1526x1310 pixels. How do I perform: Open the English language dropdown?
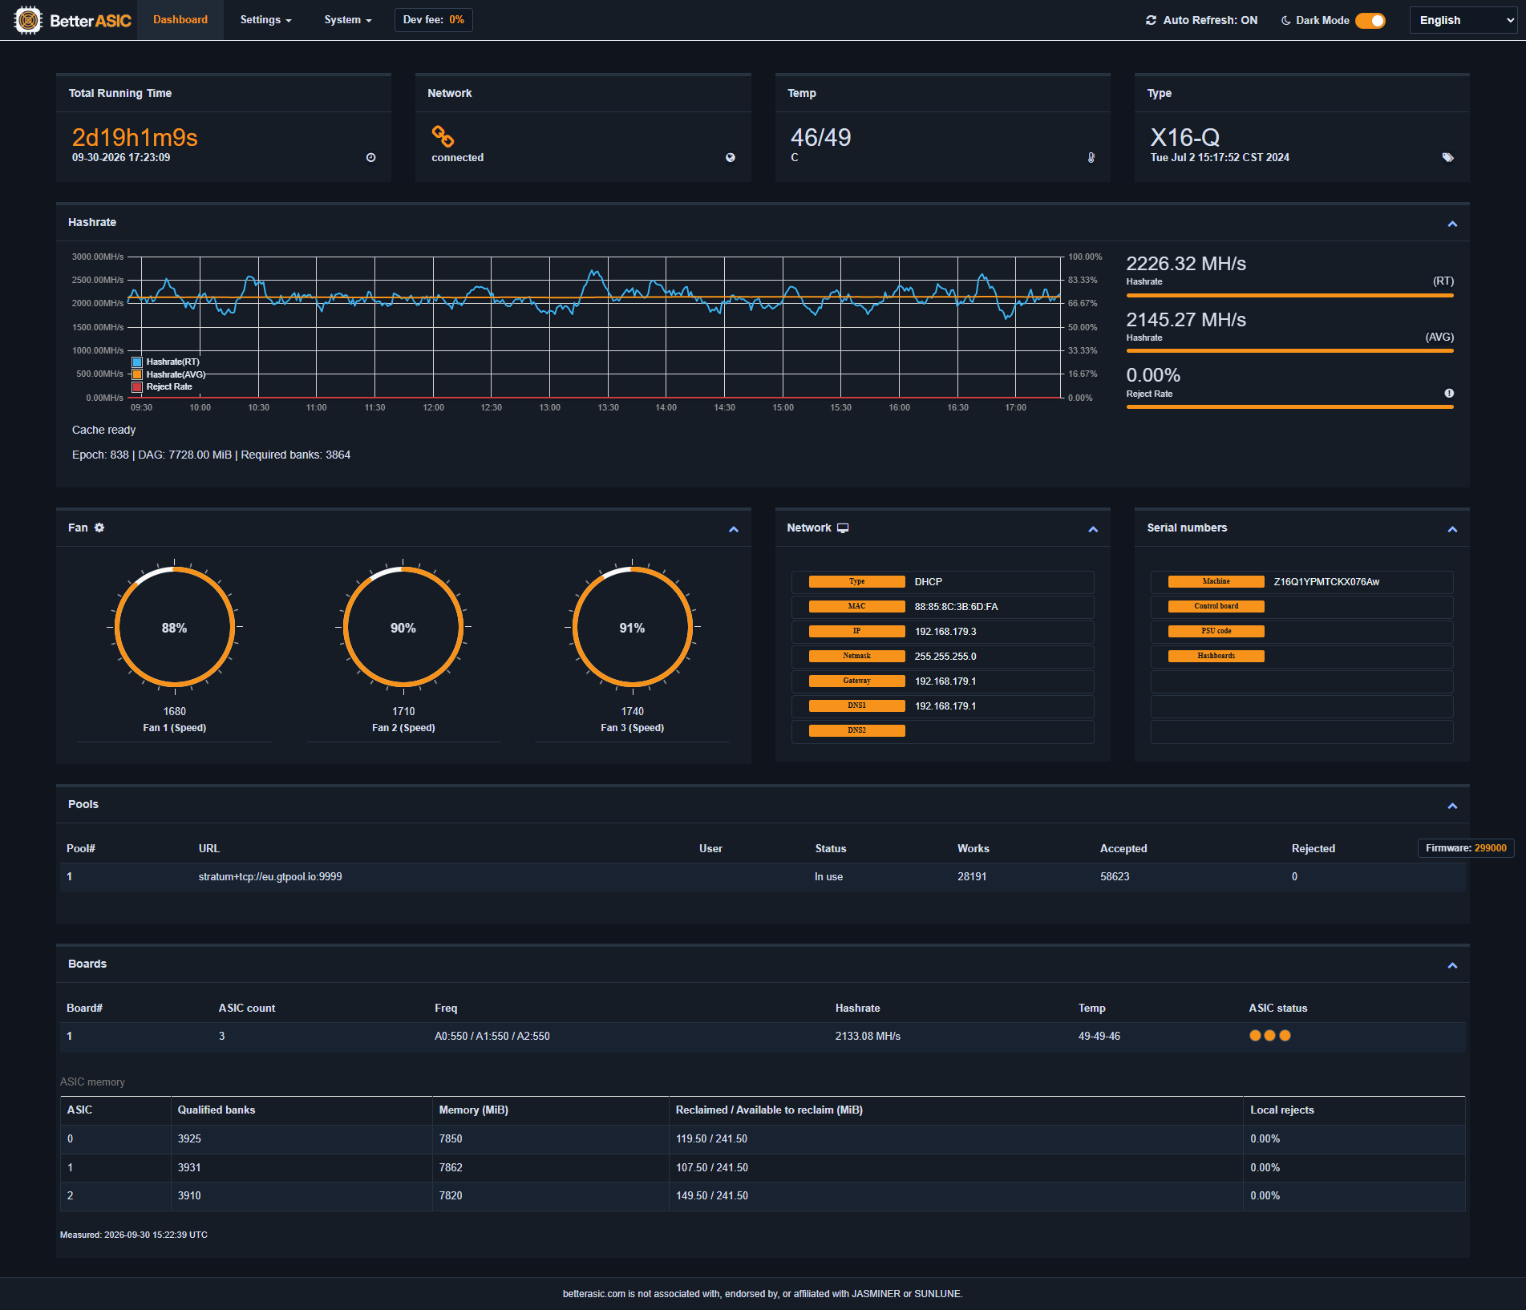(x=1463, y=20)
